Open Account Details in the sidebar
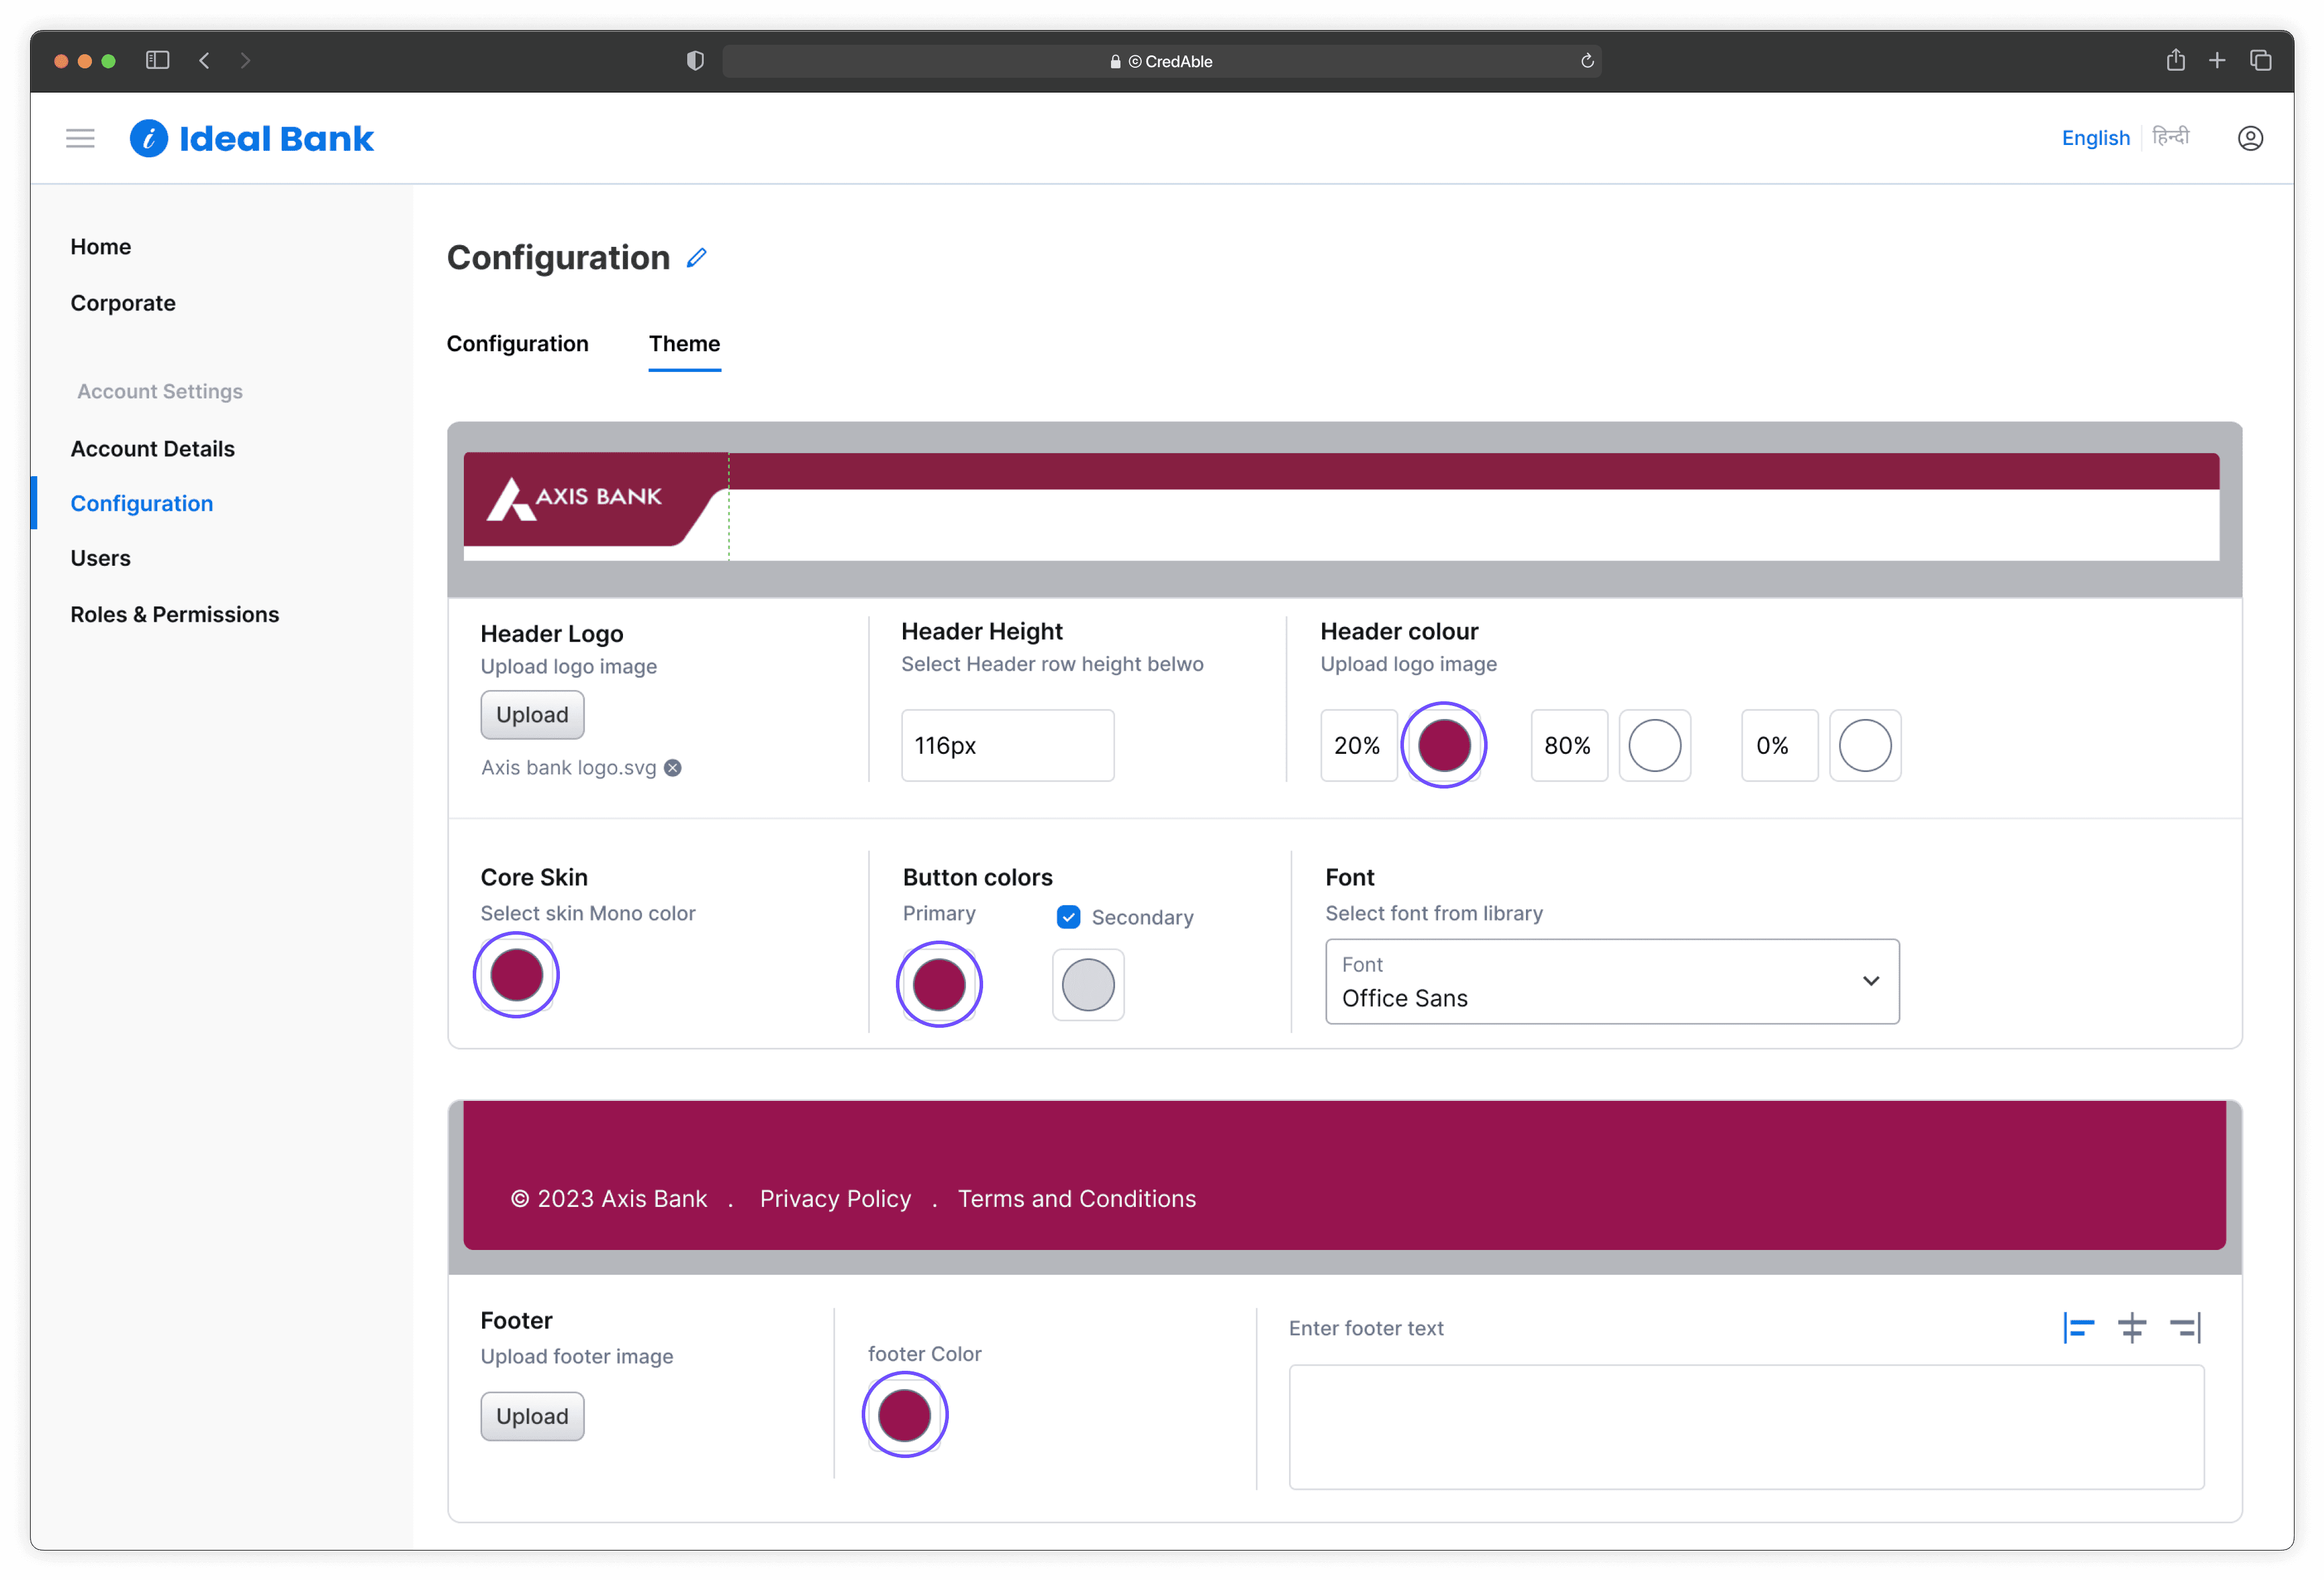This screenshot has height=1580, width=2324. point(152,449)
